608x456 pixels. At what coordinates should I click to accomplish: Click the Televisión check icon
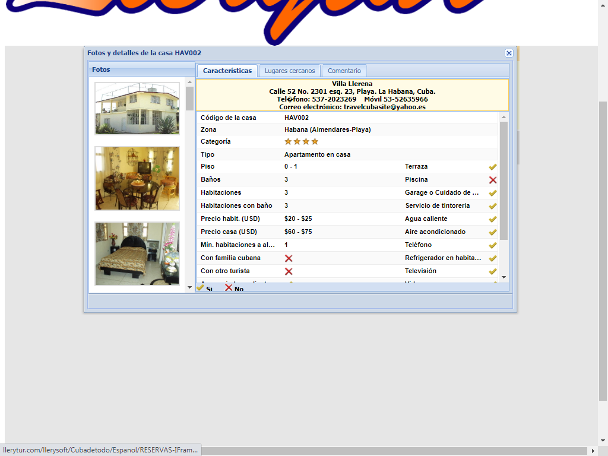[492, 271]
